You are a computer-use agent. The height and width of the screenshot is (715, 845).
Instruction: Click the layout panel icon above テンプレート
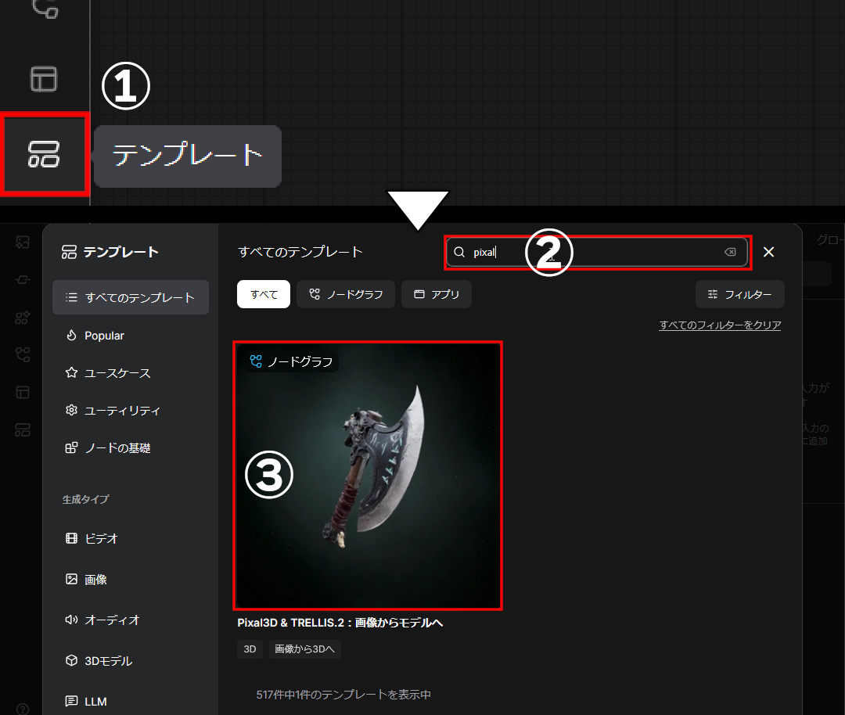click(x=44, y=79)
